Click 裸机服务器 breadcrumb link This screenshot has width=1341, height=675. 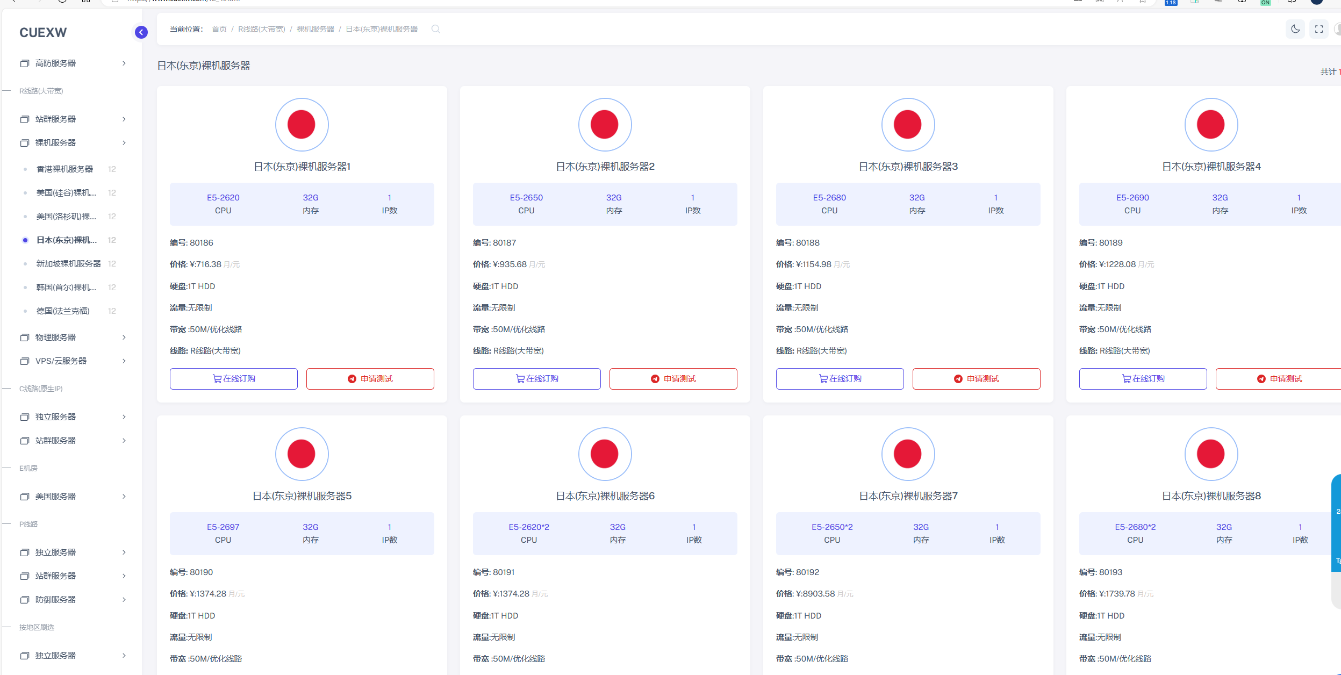pyautogui.click(x=315, y=29)
